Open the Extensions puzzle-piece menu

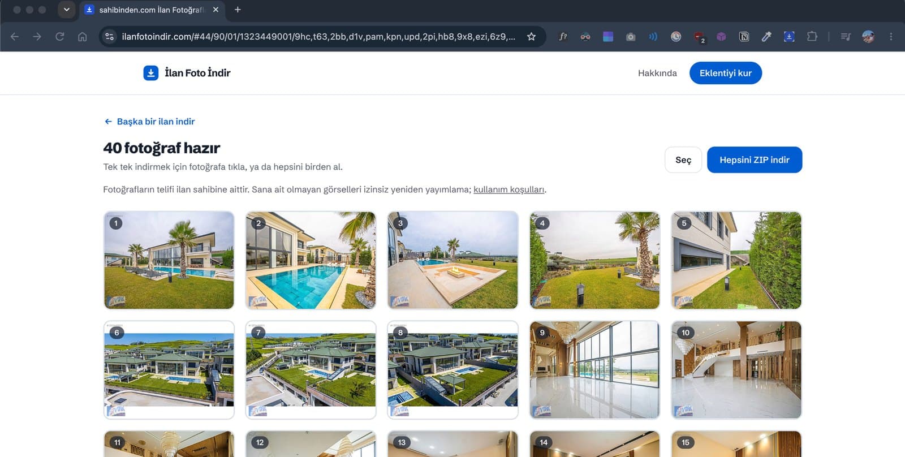(812, 37)
